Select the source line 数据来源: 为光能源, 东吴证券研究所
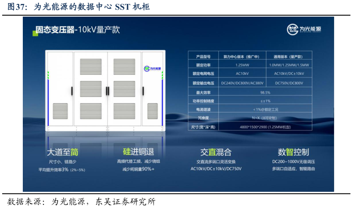353x208 pixels. (81, 201)
